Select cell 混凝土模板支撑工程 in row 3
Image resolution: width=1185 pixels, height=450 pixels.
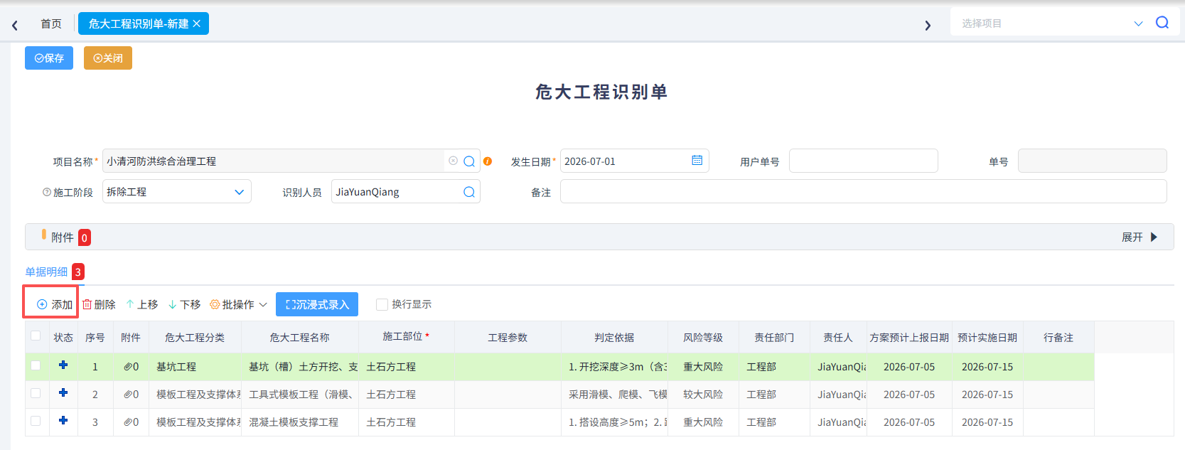tap(300, 422)
